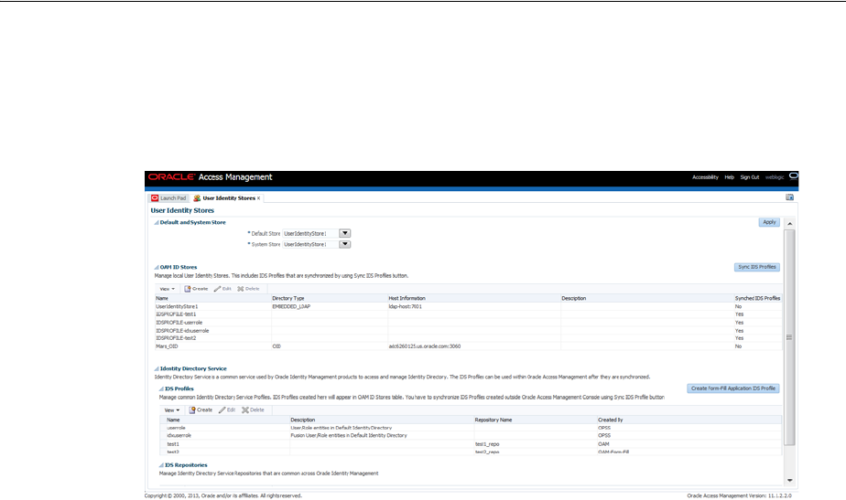Collapse the IDS Profiles subsection

pos(161,389)
